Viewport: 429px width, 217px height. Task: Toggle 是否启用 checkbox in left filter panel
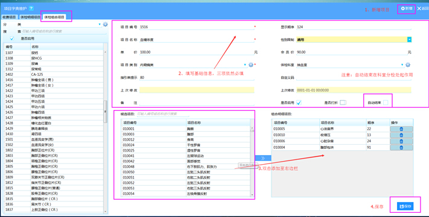12,38
